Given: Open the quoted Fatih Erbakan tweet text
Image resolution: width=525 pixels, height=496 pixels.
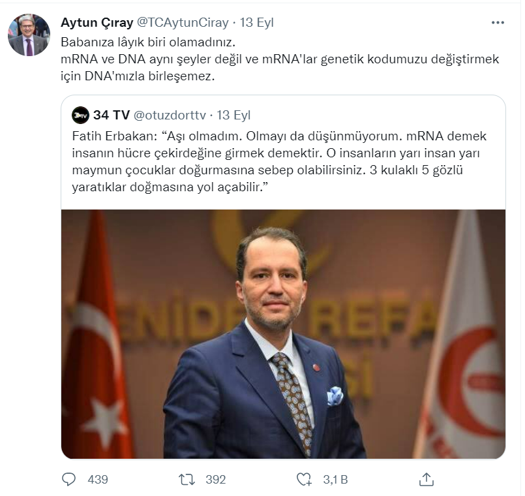Looking at the screenshot, I should (x=279, y=162).
